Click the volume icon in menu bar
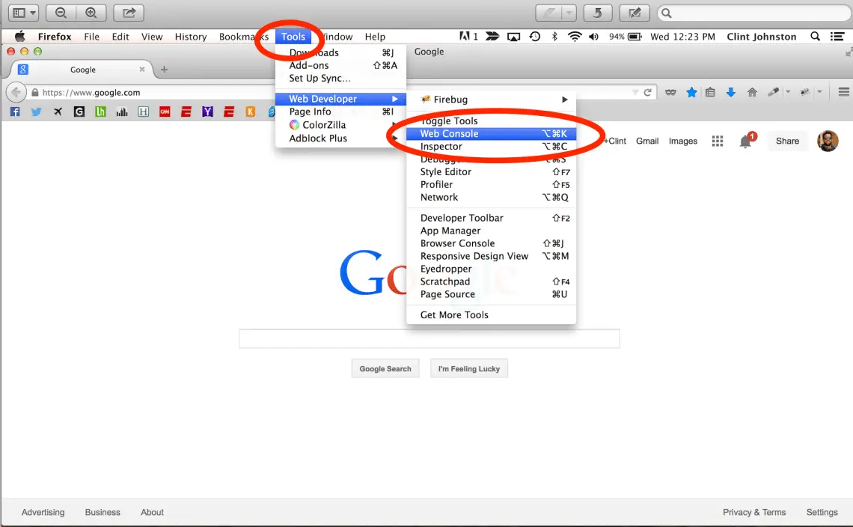Image resolution: width=853 pixels, height=527 pixels. 593,37
